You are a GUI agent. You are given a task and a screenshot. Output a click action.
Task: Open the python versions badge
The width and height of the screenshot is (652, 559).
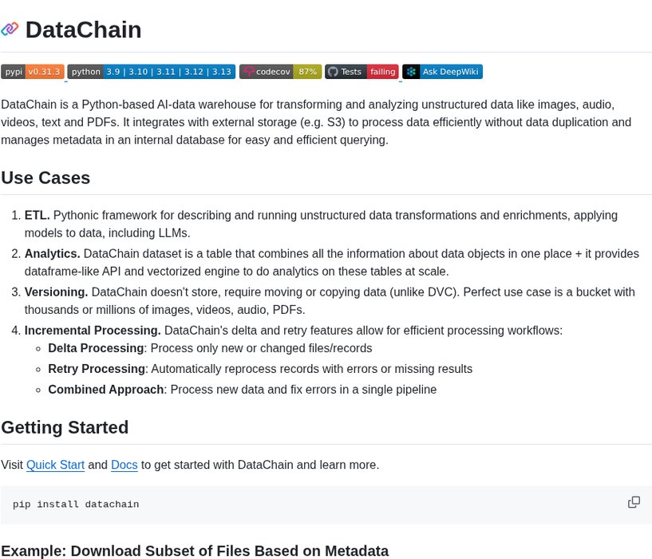coord(151,72)
